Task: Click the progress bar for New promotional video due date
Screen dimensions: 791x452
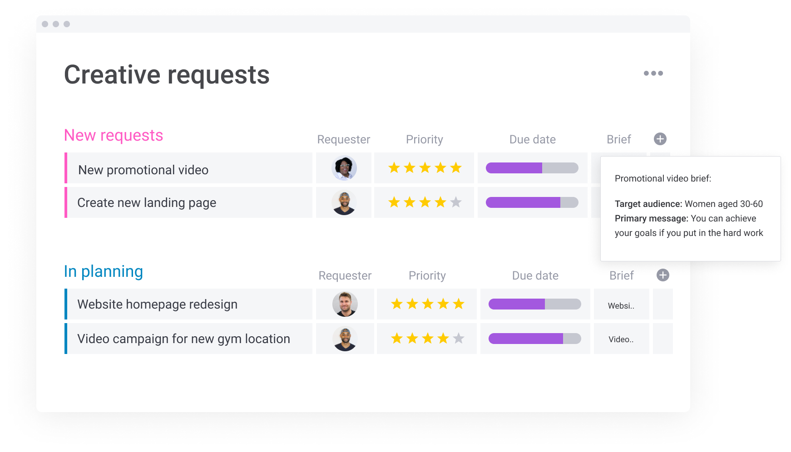Action: coord(532,167)
